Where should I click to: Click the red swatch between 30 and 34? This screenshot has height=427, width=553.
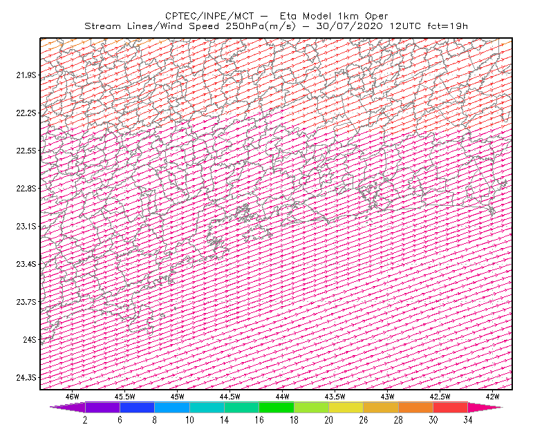[451, 407]
